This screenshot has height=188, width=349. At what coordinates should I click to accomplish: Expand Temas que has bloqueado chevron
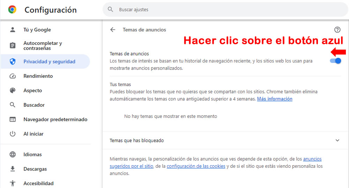[337, 140]
